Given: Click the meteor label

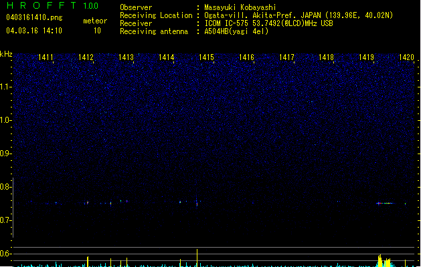Looking at the screenshot, I should tap(95, 21).
